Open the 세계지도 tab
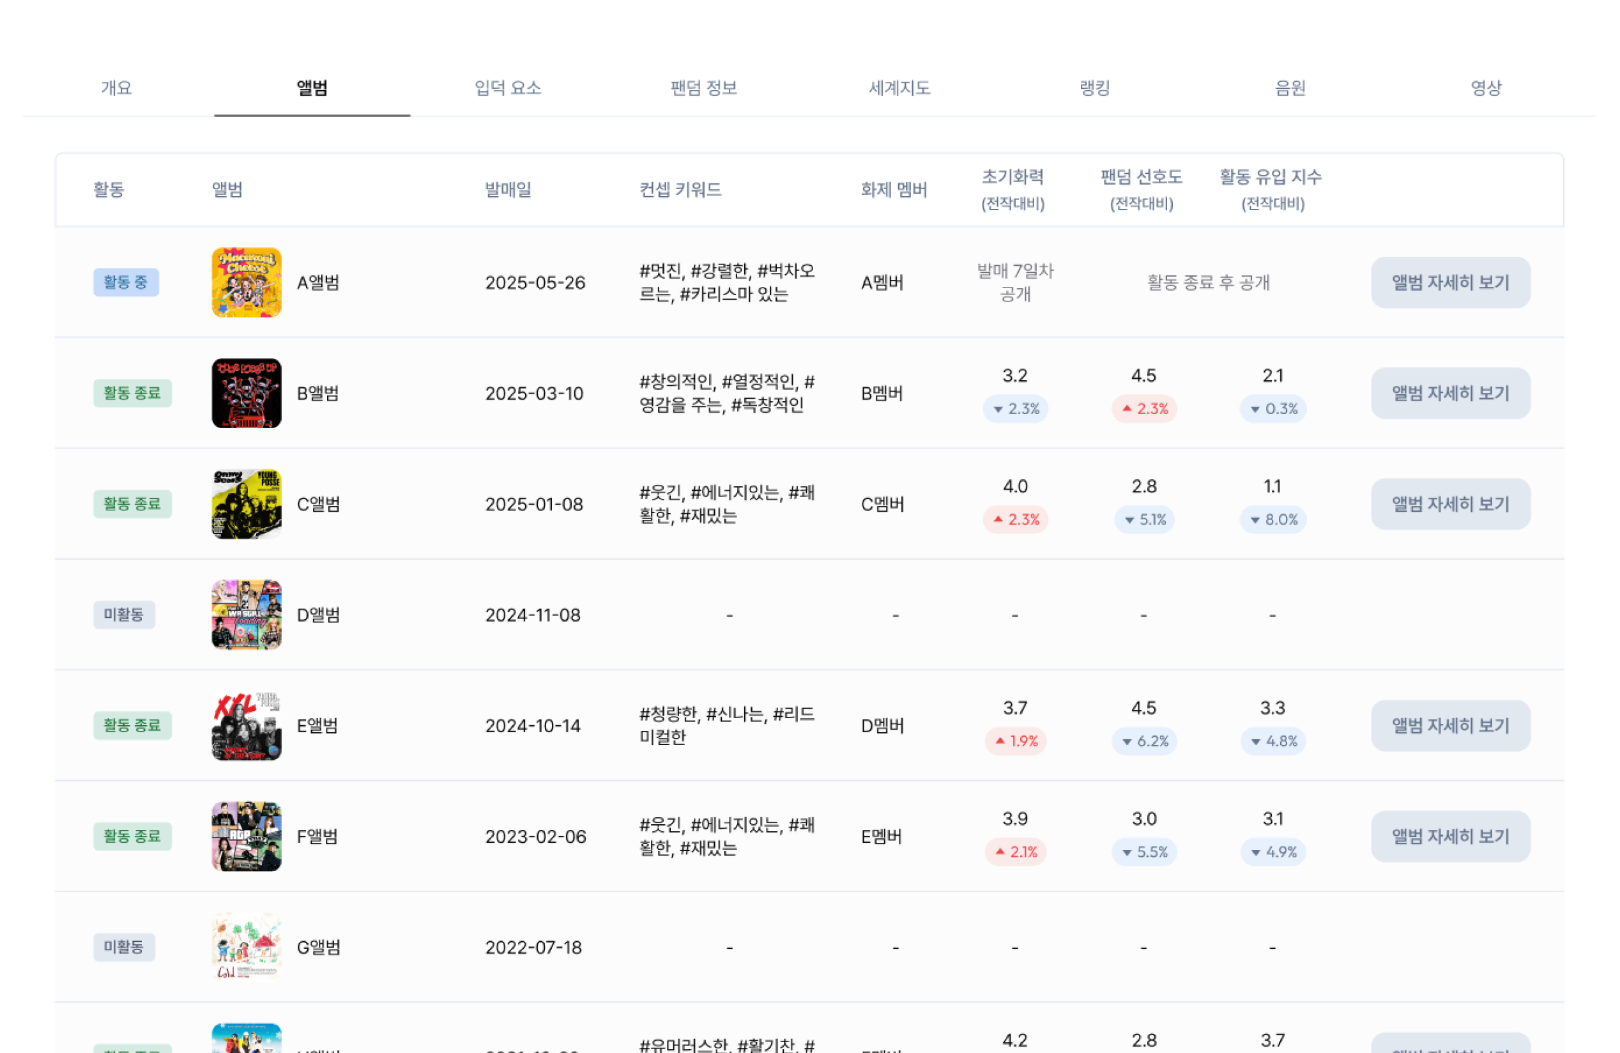The image size is (1620, 1053). tap(900, 87)
